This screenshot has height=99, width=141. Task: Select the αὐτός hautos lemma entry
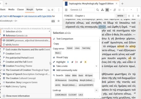26,45
